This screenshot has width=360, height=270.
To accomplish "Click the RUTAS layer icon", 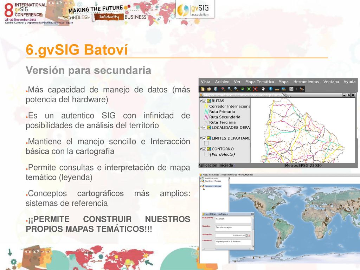I will (209, 101).
